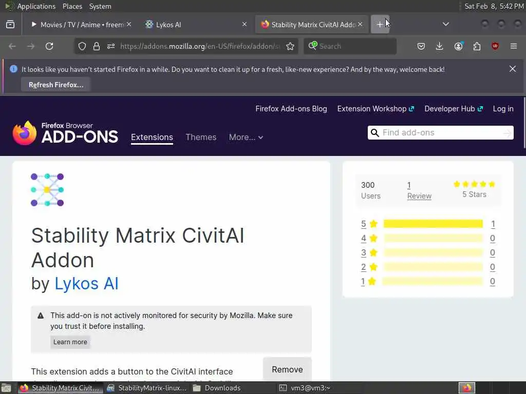526x394 pixels.
Task: Open Extension Workshop link
Action: click(x=375, y=109)
